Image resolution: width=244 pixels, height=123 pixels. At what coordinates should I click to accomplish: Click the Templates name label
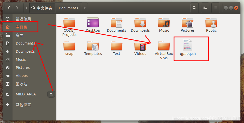[93, 54]
